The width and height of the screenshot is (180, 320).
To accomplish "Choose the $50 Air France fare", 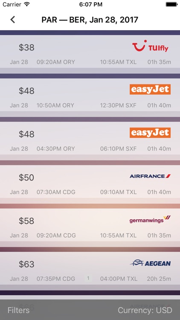I will point(26,177).
